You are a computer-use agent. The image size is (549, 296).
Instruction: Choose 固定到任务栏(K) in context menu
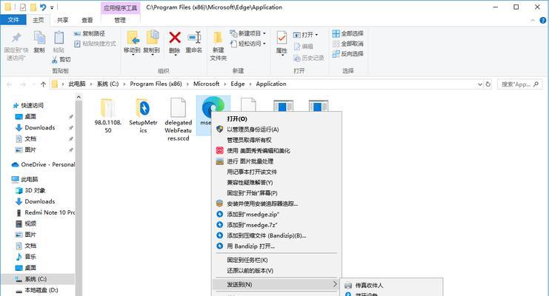(x=275, y=260)
